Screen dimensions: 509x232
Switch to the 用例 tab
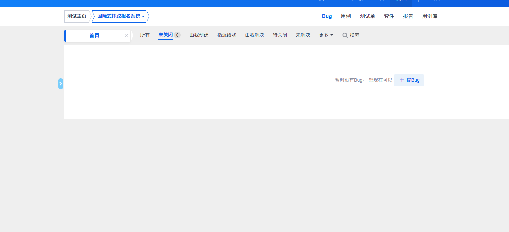(x=346, y=16)
